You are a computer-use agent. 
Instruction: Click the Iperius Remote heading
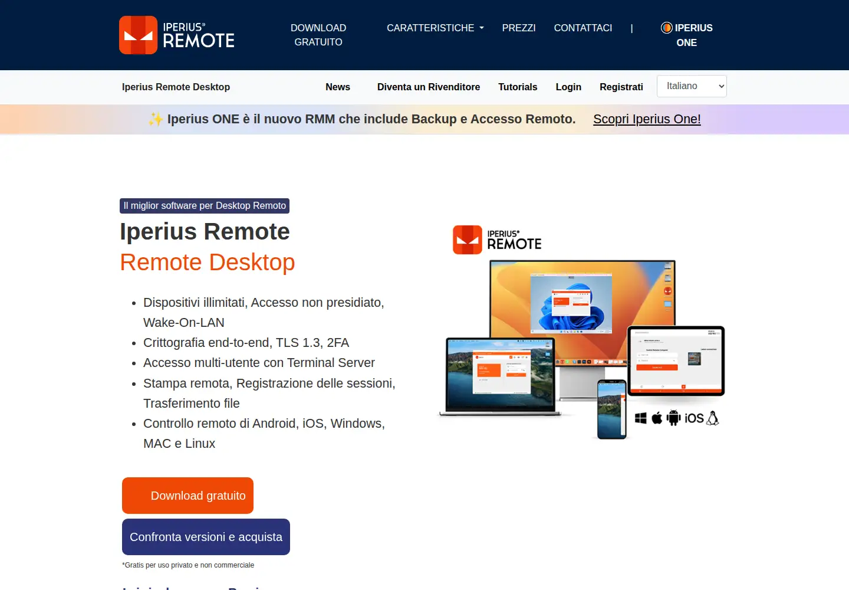[x=205, y=232]
